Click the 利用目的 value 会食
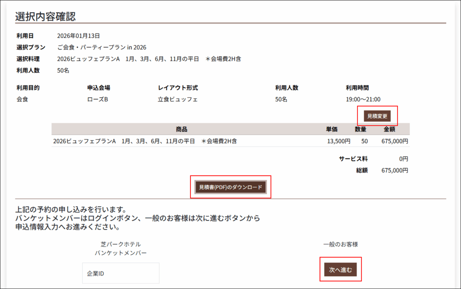Screen dimensions: 461x289 (x=23, y=99)
